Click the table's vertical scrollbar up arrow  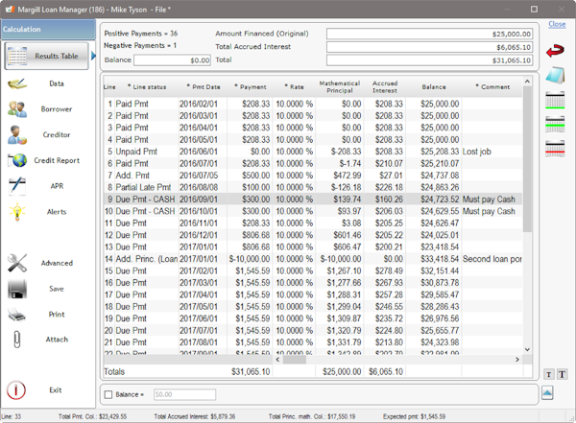(527, 80)
